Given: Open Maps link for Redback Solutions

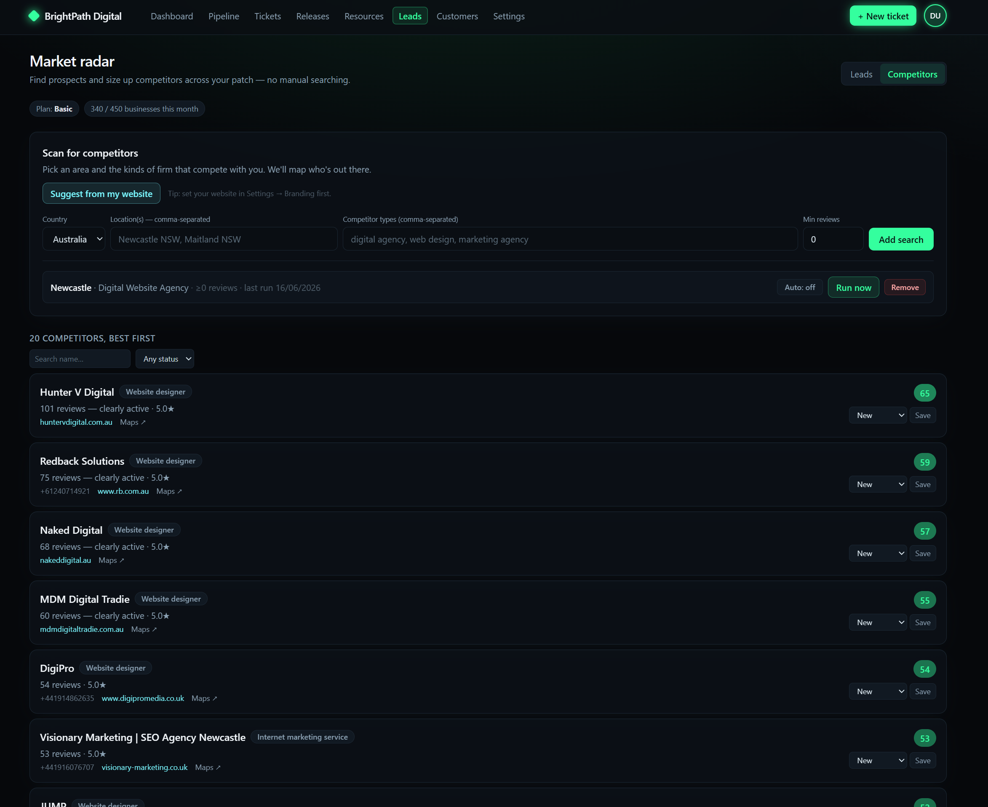Looking at the screenshot, I should 169,491.
